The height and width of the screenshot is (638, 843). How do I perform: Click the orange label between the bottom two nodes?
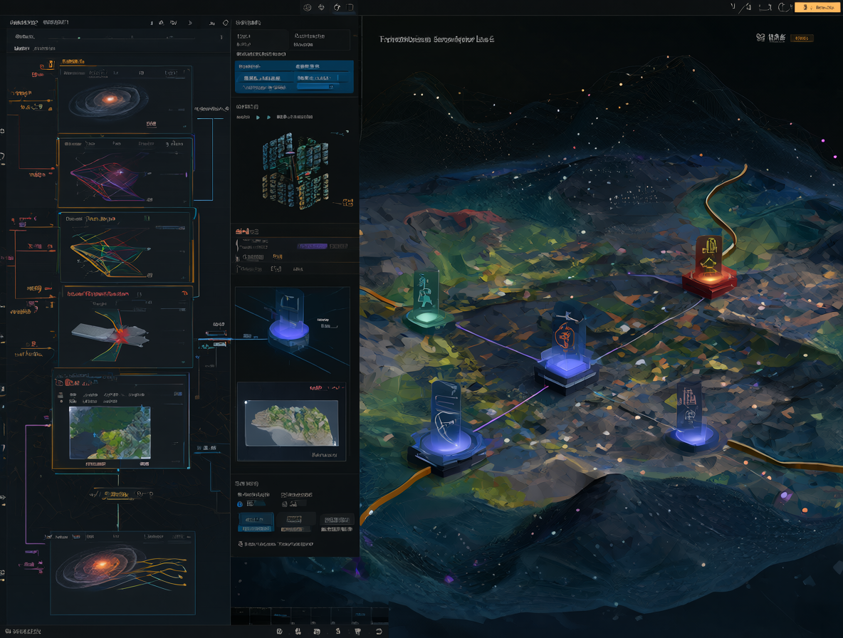116,494
